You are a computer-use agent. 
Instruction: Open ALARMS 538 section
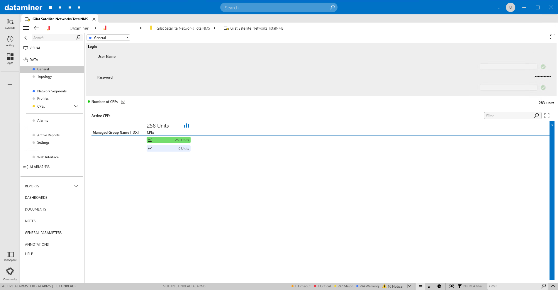click(37, 167)
